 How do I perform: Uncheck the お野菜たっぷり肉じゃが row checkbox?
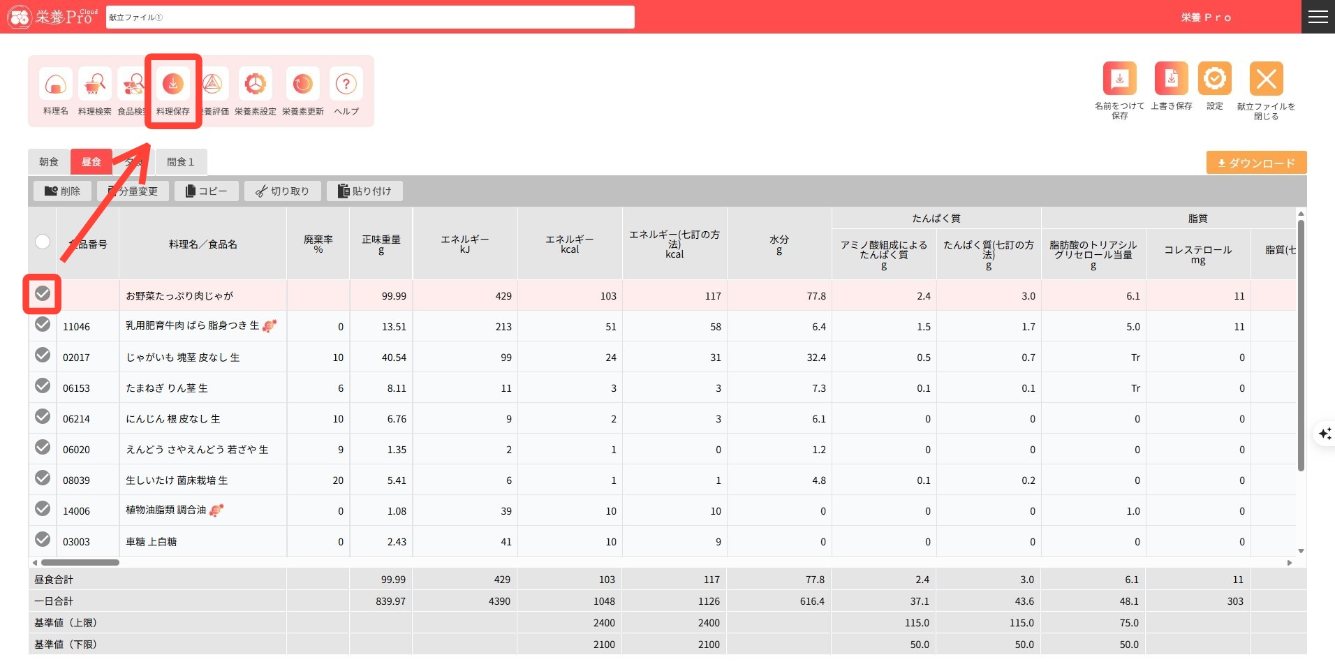(x=43, y=294)
